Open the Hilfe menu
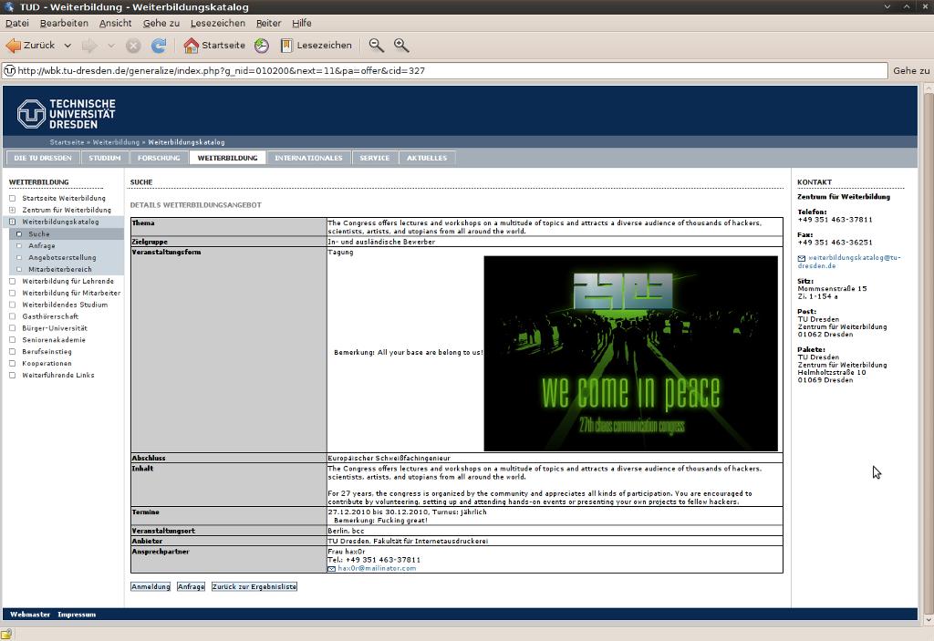Viewport: 934px width, 641px height. click(301, 23)
